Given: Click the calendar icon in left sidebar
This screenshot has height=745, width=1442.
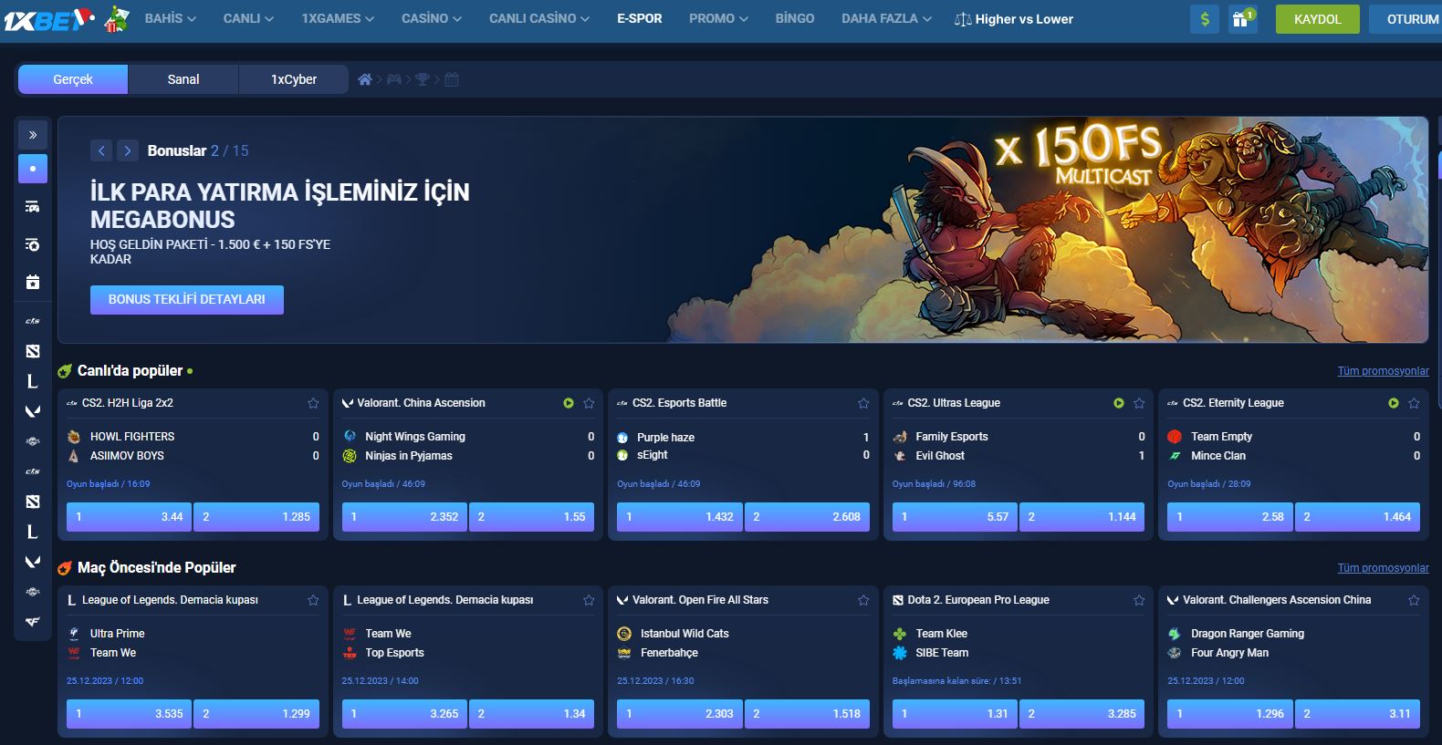Looking at the screenshot, I should (33, 283).
